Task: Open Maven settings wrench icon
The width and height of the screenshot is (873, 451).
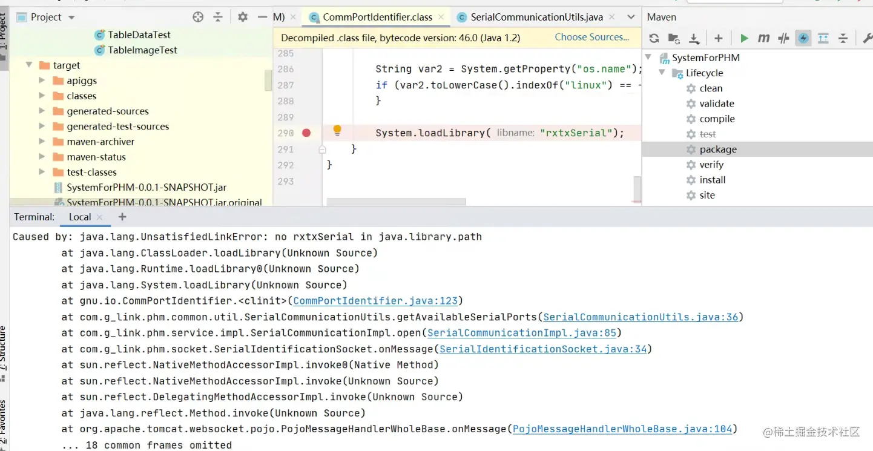Action: click(867, 38)
